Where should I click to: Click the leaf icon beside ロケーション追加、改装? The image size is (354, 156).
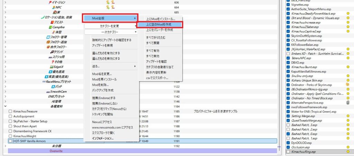tap(42, 17)
